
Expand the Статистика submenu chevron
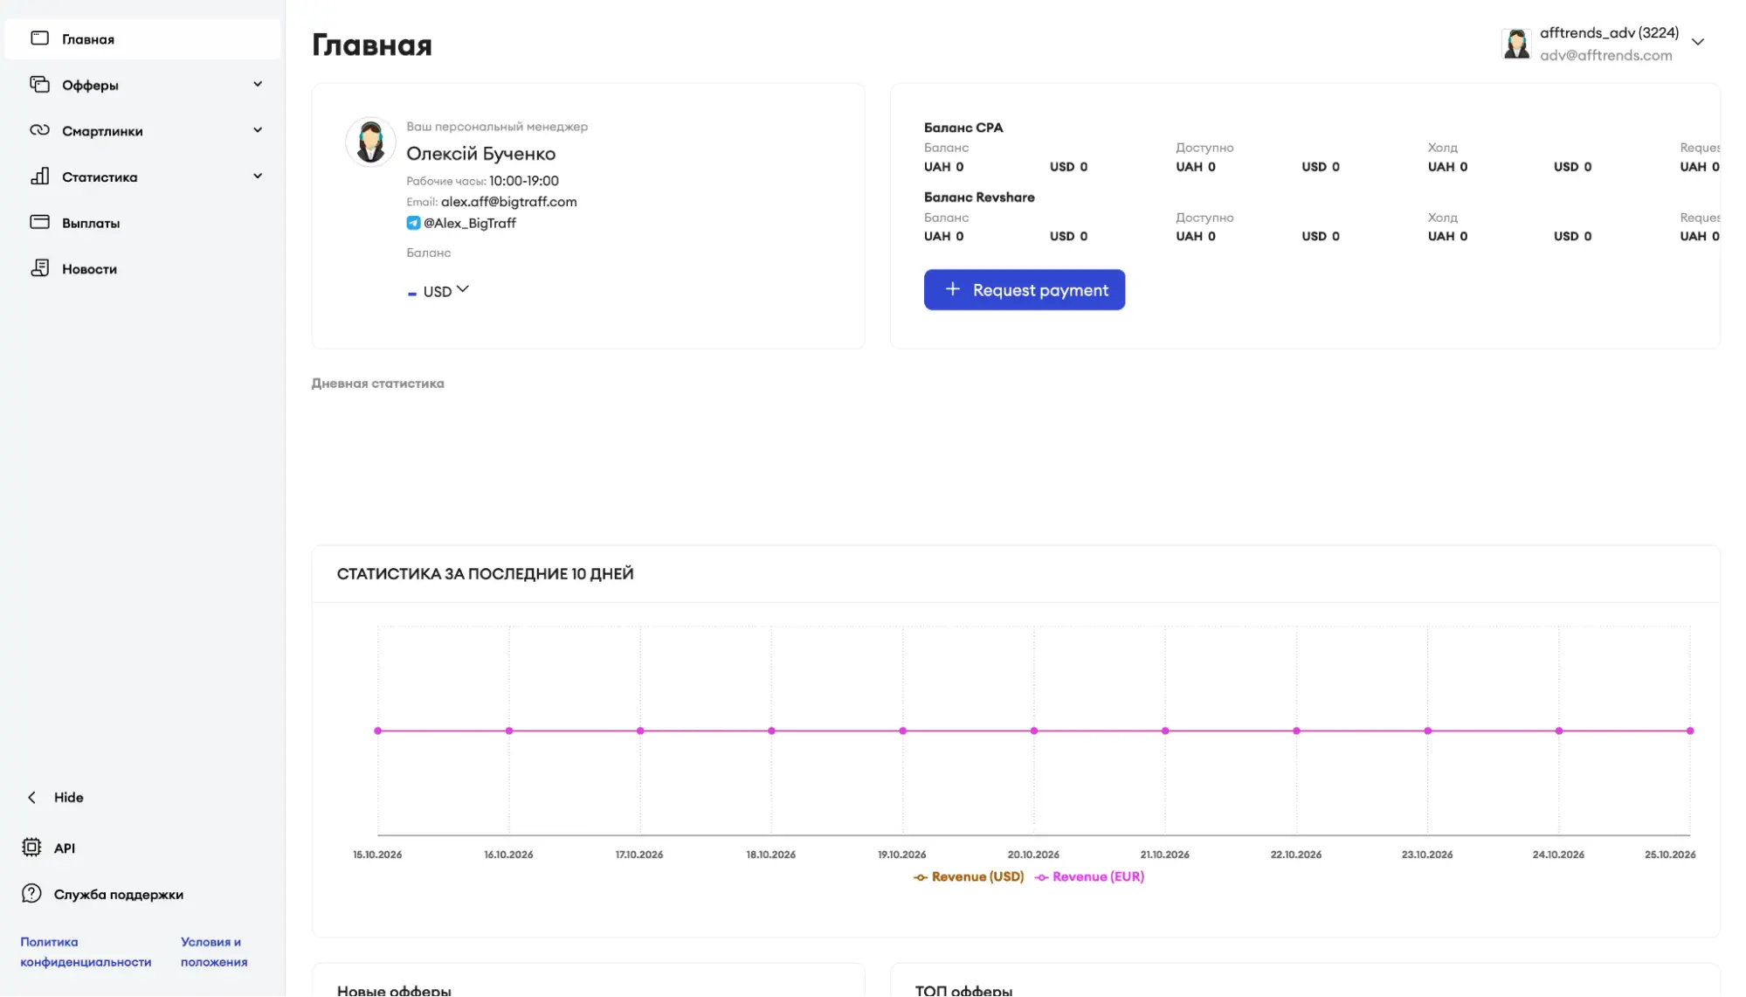pyautogui.click(x=258, y=177)
